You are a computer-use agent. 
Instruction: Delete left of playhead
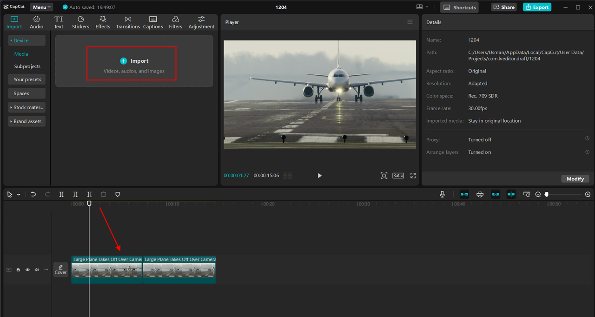click(x=75, y=194)
